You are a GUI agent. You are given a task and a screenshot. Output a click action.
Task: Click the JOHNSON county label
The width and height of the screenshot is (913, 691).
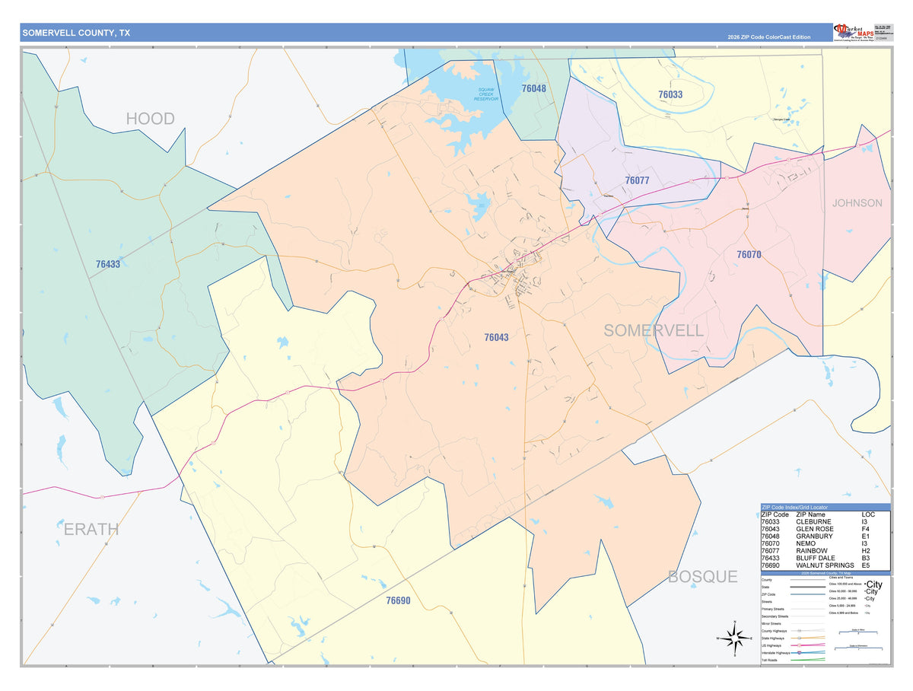coord(857,203)
